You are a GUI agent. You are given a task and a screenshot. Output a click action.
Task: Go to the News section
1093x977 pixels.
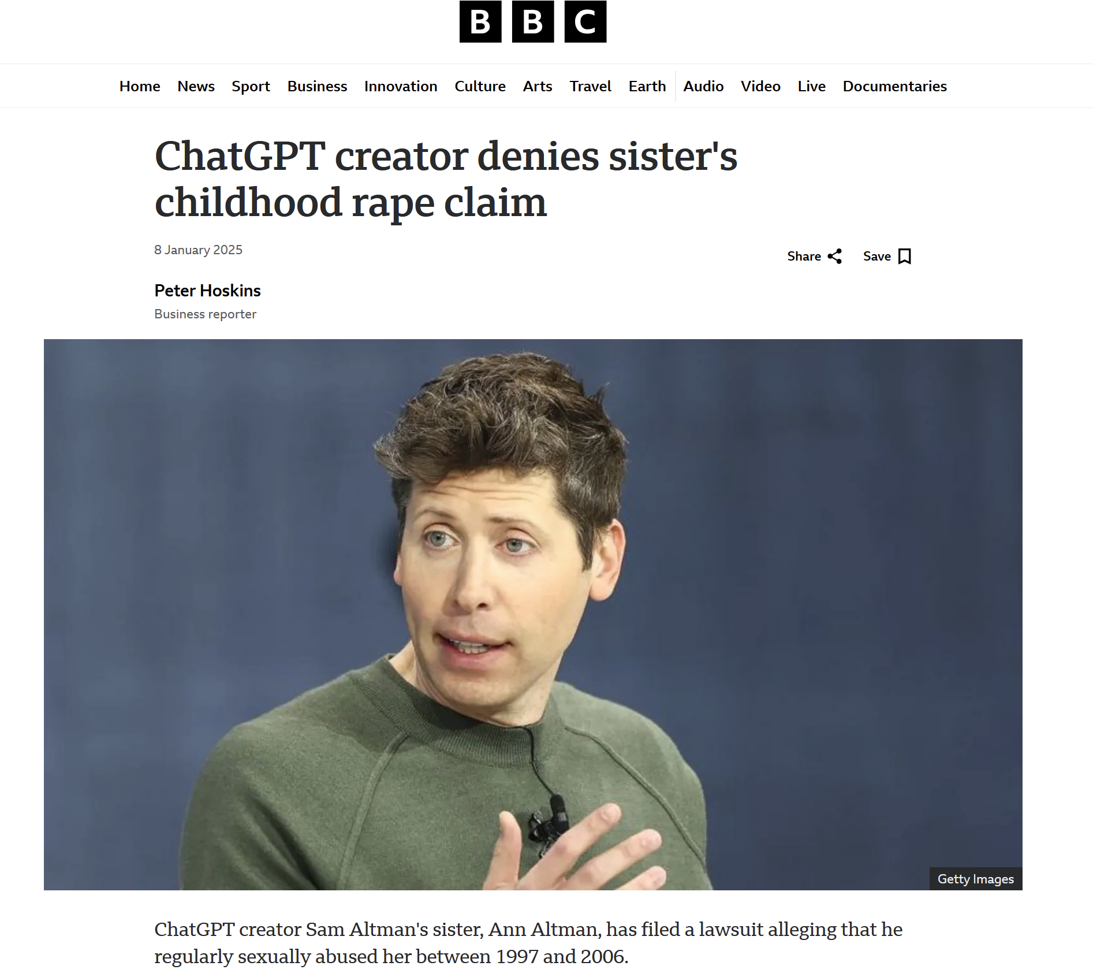click(196, 86)
